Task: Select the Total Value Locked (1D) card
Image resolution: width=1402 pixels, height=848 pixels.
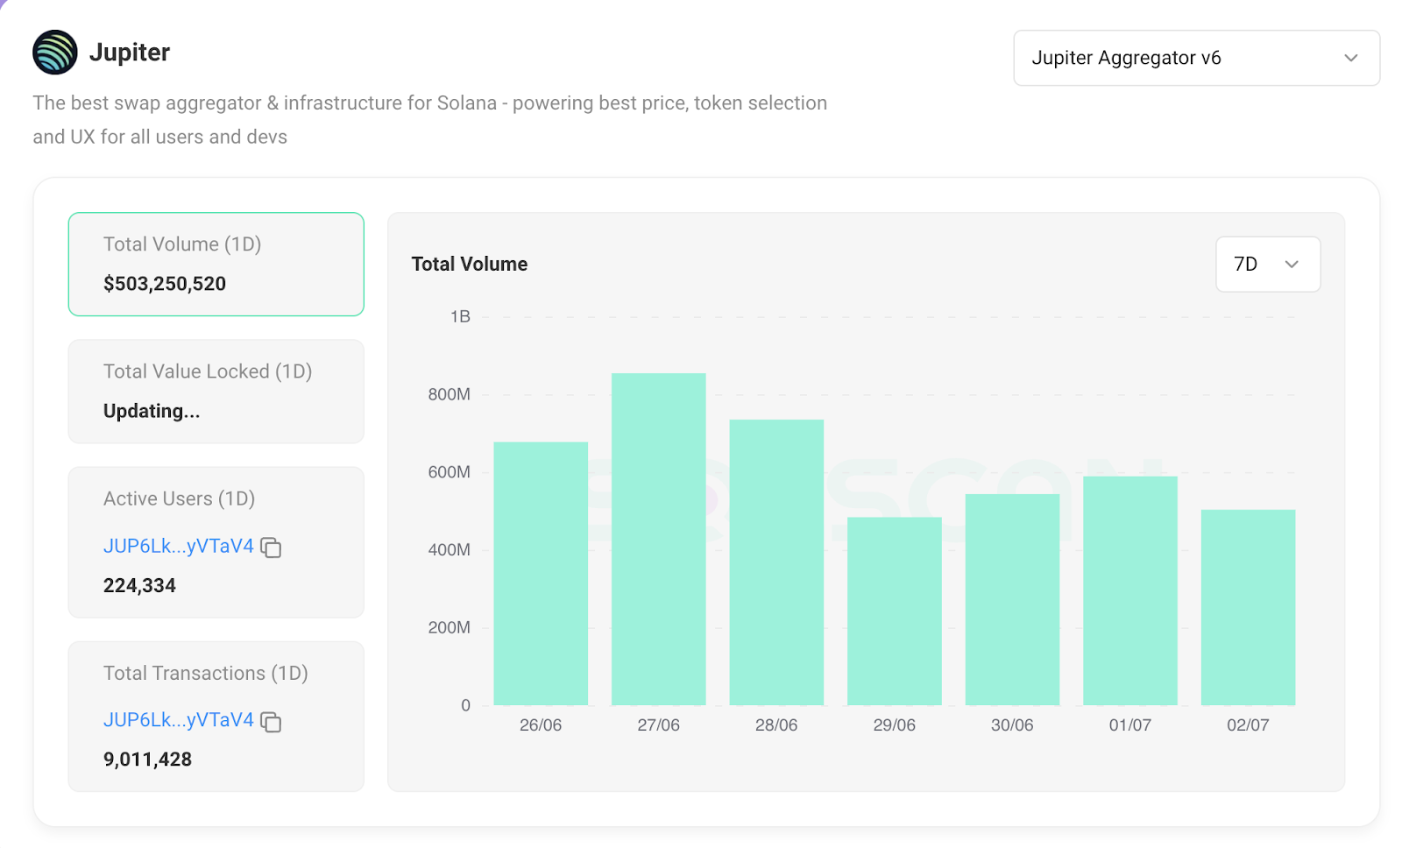Action: click(x=216, y=392)
